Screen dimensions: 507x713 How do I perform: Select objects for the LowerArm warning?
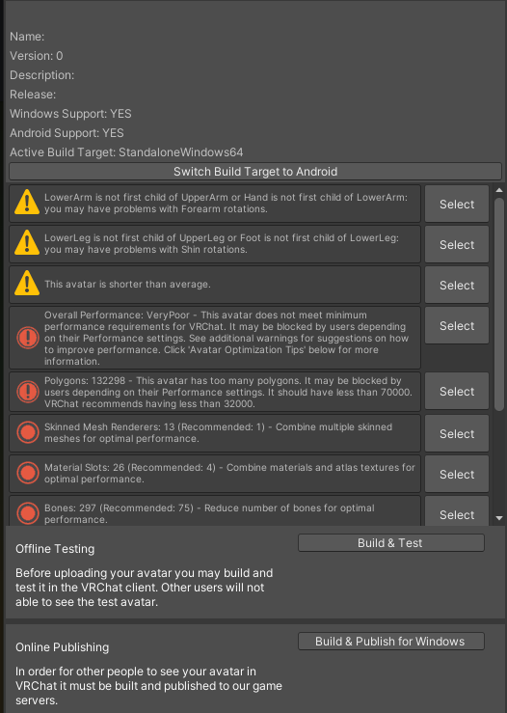(x=457, y=204)
